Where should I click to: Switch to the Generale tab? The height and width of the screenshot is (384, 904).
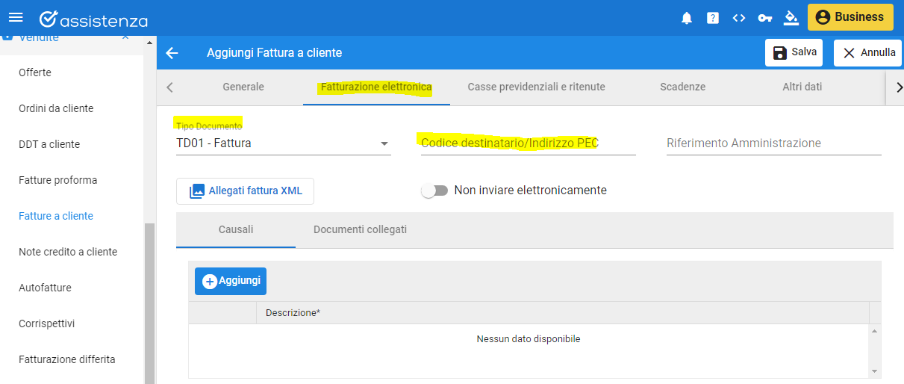coord(243,87)
